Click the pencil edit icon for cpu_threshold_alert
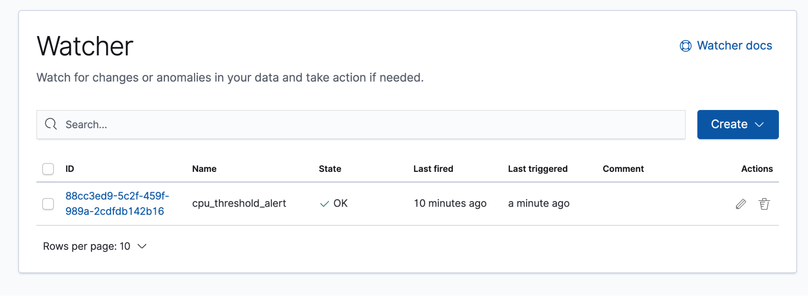Viewport: 808px width, 296px height. pos(740,204)
